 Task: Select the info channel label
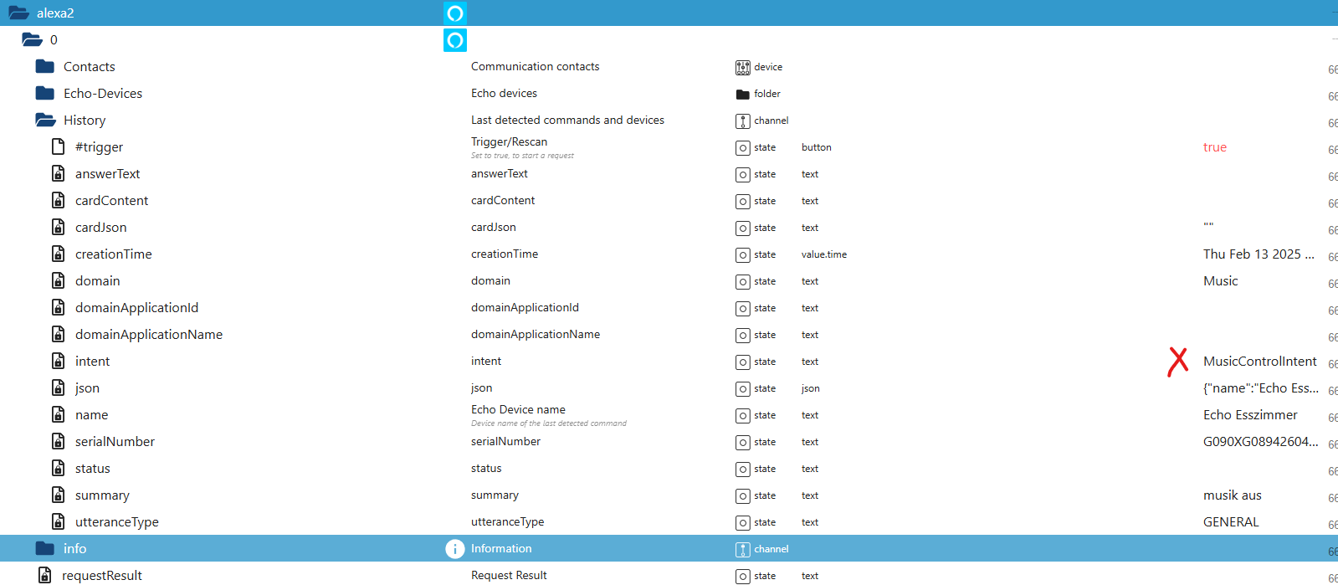coord(74,549)
